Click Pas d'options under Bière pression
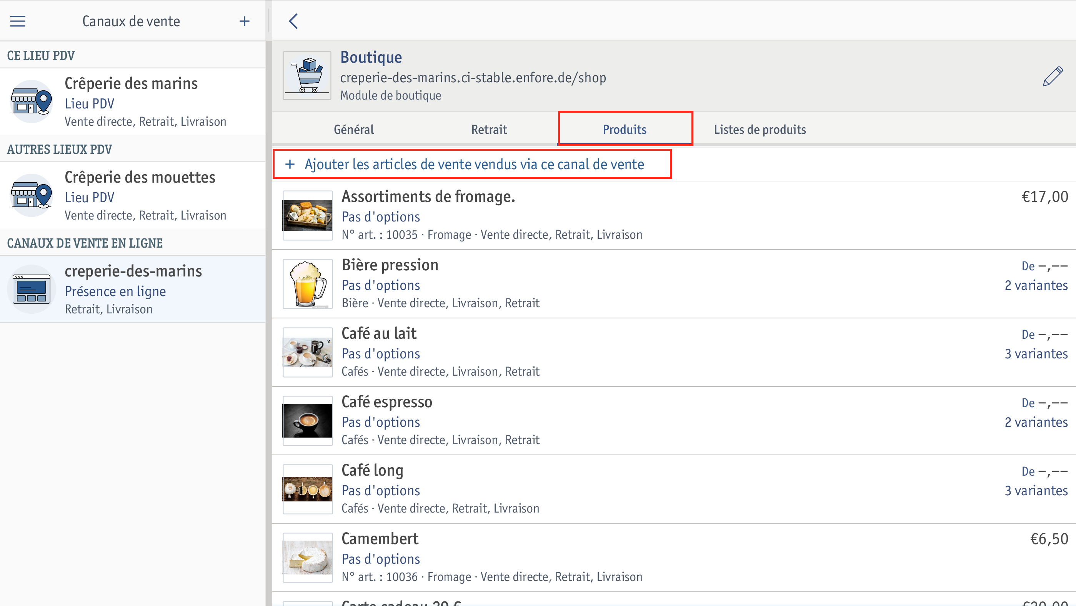This screenshot has height=606, width=1076. pyautogui.click(x=381, y=285)
